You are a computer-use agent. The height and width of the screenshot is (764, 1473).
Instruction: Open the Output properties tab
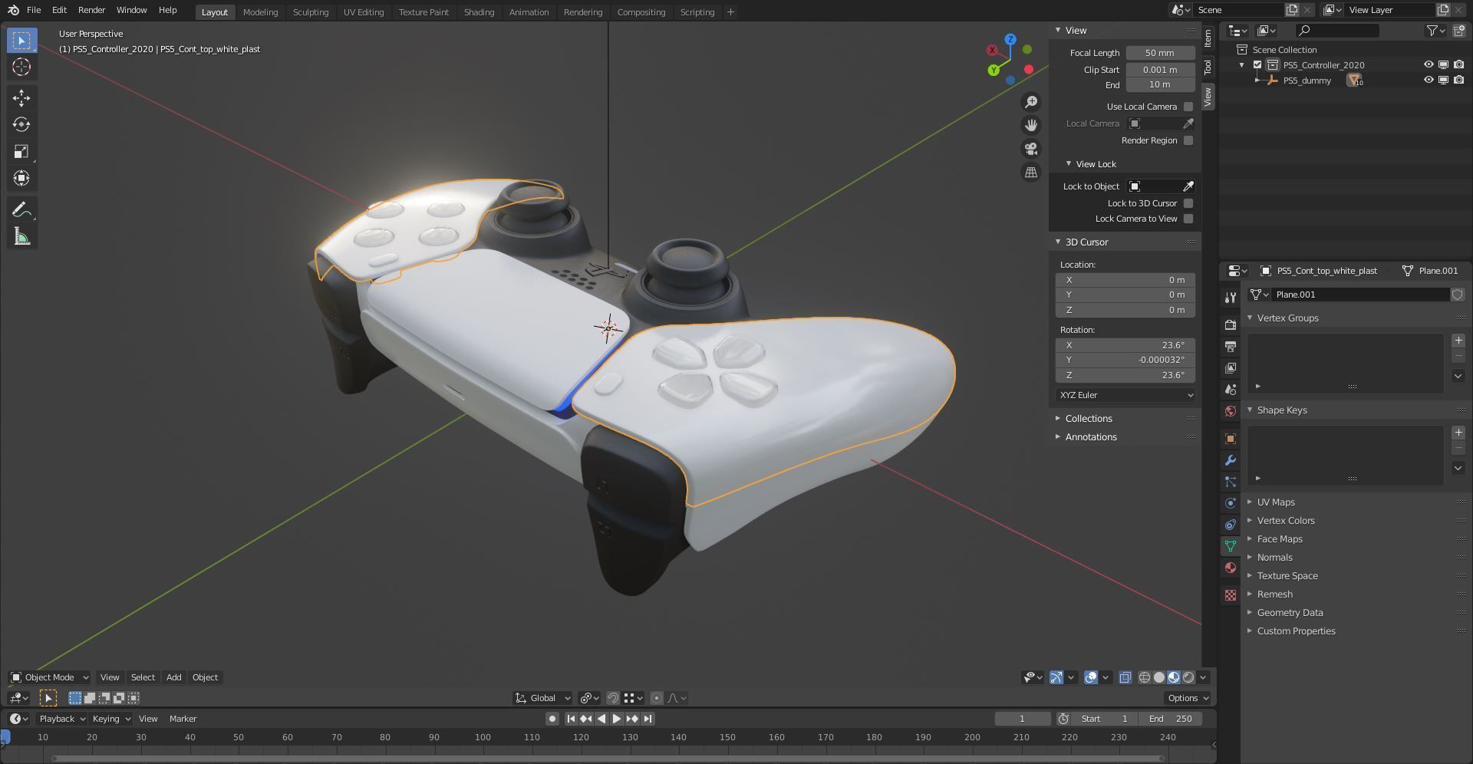pos(1231,347)
